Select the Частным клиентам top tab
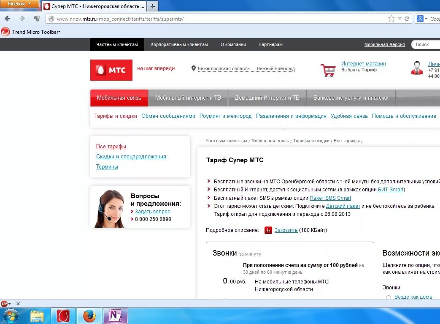This screenshot has height=324, width=440. point(117,44)
